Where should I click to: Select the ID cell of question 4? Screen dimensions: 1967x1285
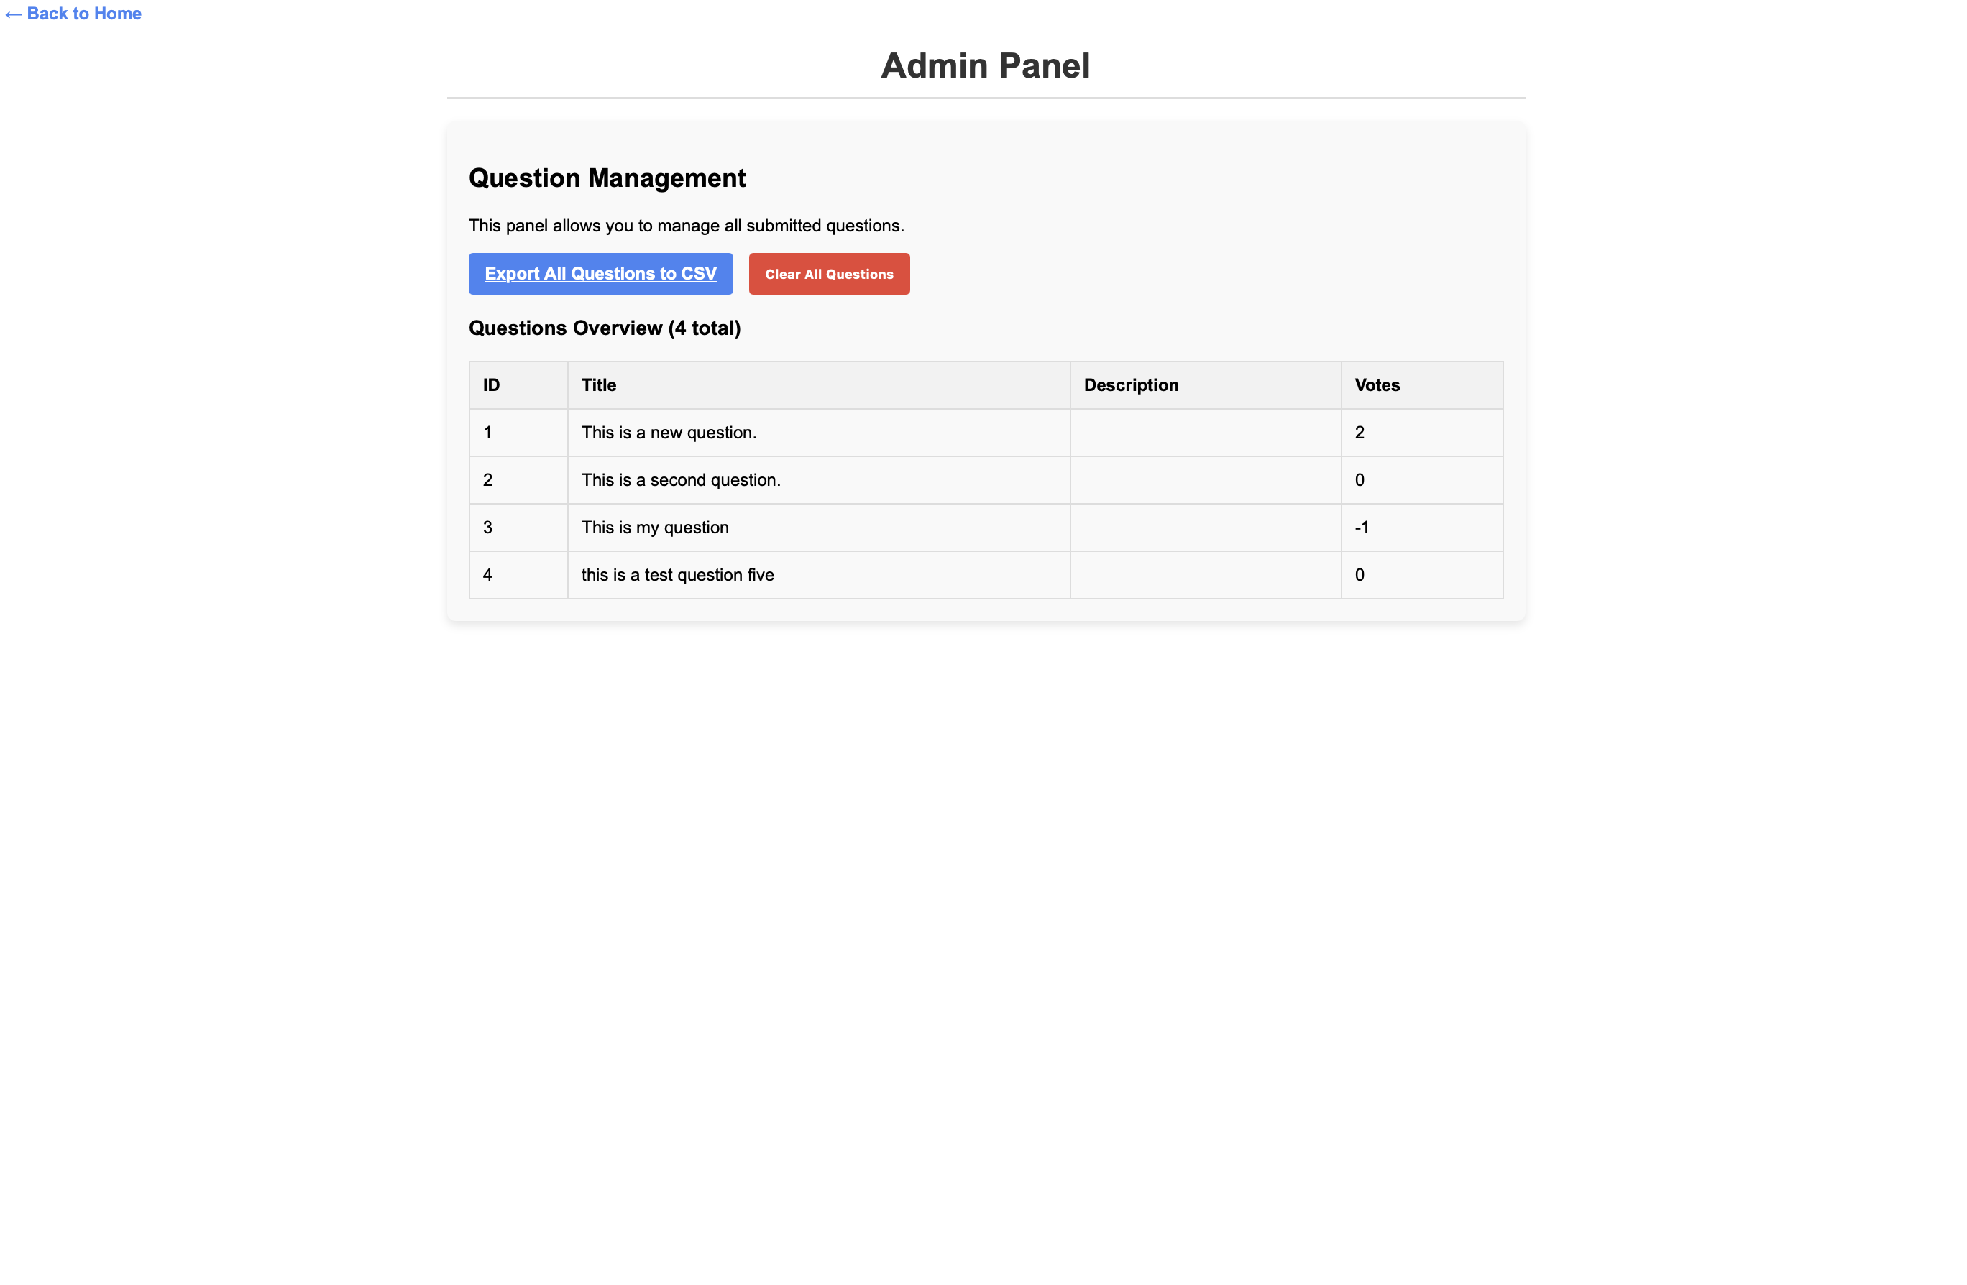pyautogui.click(x=518, y=574)
